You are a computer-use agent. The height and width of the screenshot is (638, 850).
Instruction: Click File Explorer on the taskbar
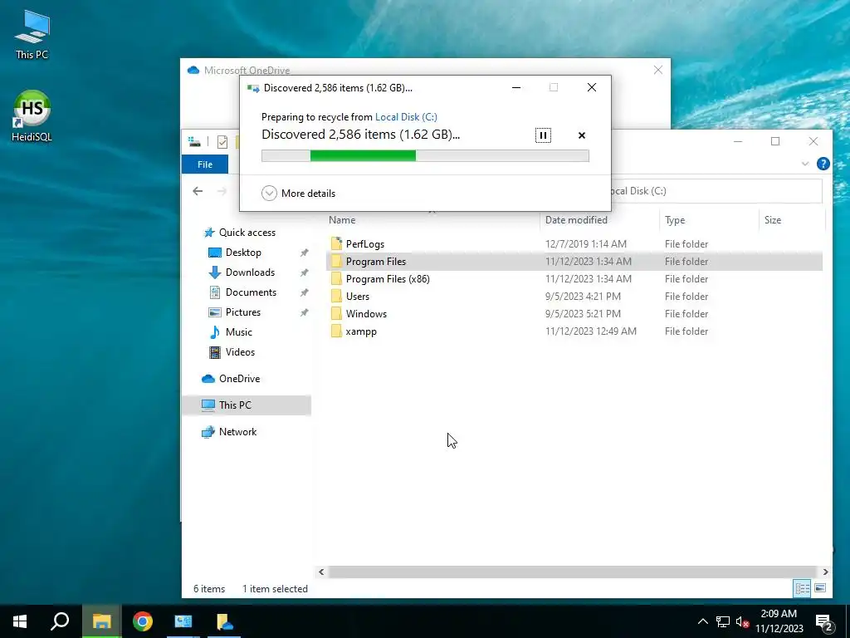click(101, 621)
